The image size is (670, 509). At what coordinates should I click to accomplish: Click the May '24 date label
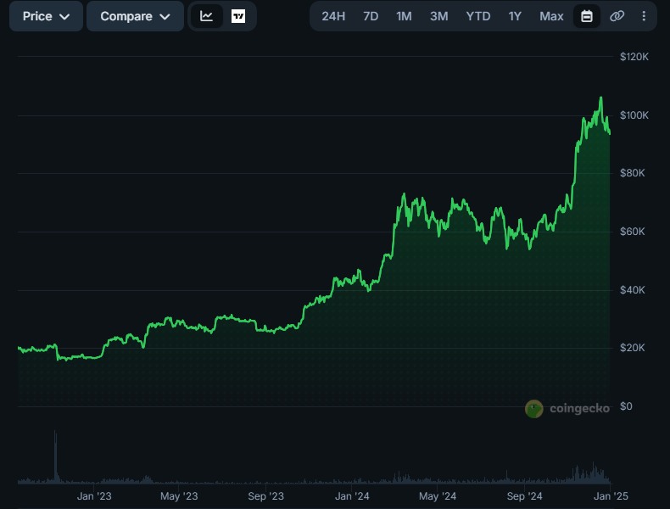point(438,496)
